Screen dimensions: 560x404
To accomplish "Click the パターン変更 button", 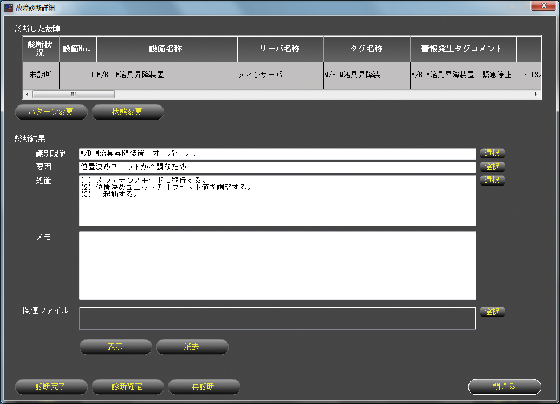I will pyautogui.click(x=51, y=112).
